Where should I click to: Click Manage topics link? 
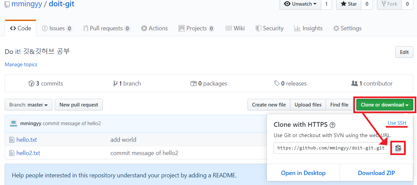pos(21,65)
